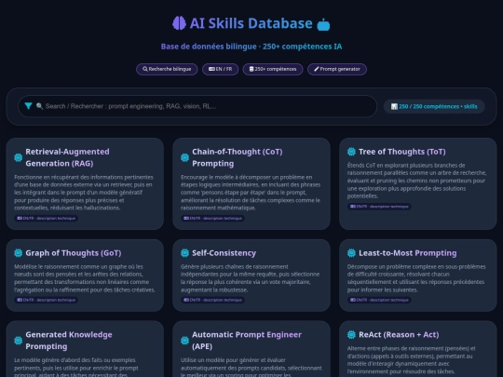Click the 250+ compétences pill
Viewport: 503px width, 377px height.
273,69
